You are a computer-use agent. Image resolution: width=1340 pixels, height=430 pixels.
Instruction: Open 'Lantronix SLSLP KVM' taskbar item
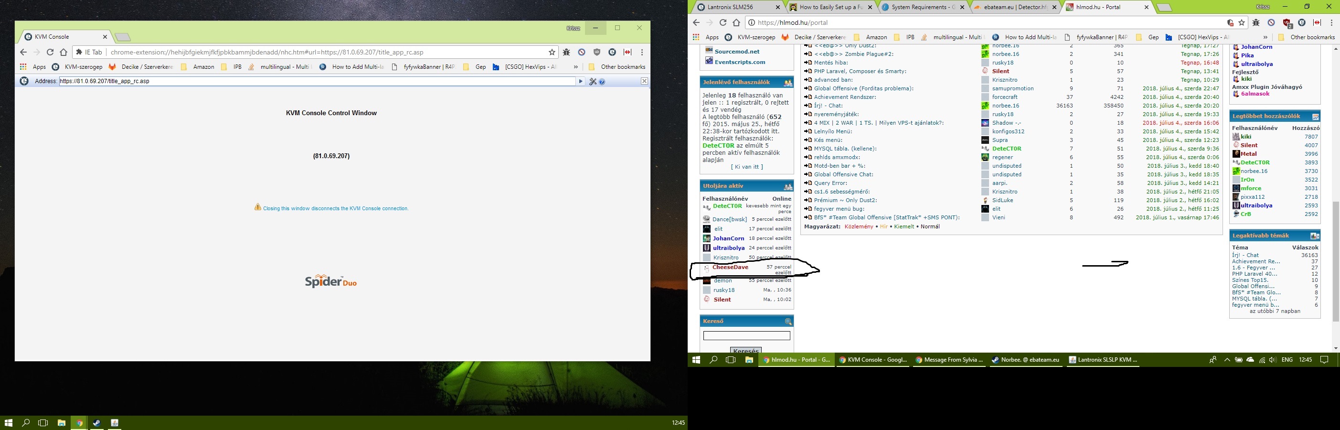point(1103,360)
